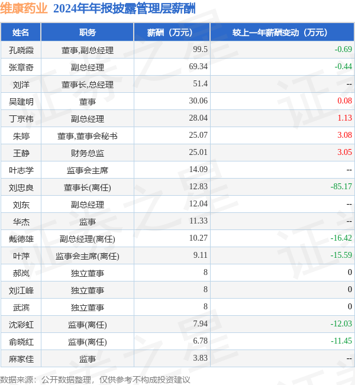Click the change value -15.59
The image size is (355, 385).
(x=341, y=255)
